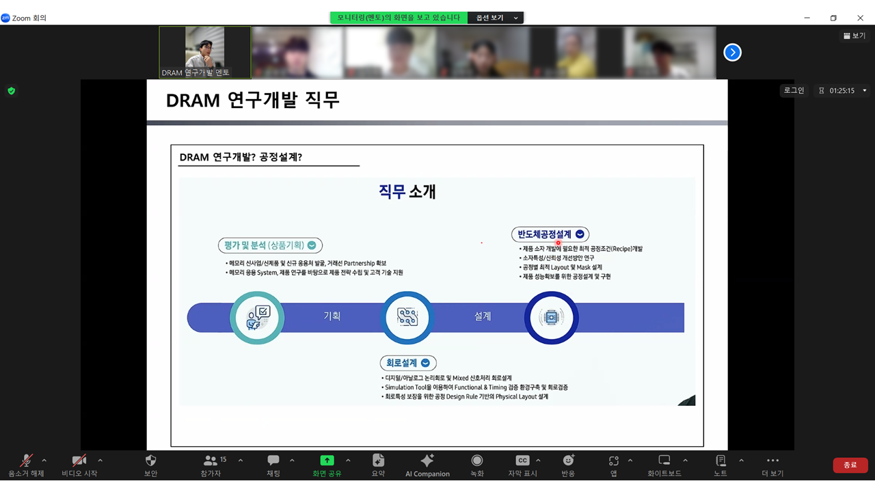The image size is (875, 492).
Task: Expand audio options chevron beside 음소거 해제
Action: (44, 461)
